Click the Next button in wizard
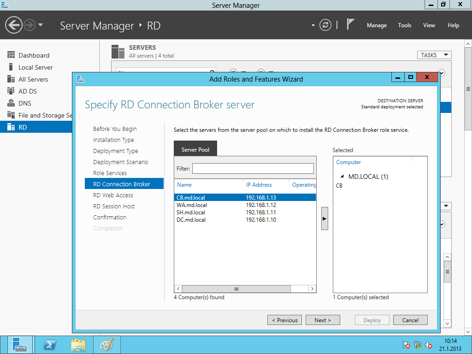This screenshot has height=354, width=472. pyautogui.click(x=323, y=320)
